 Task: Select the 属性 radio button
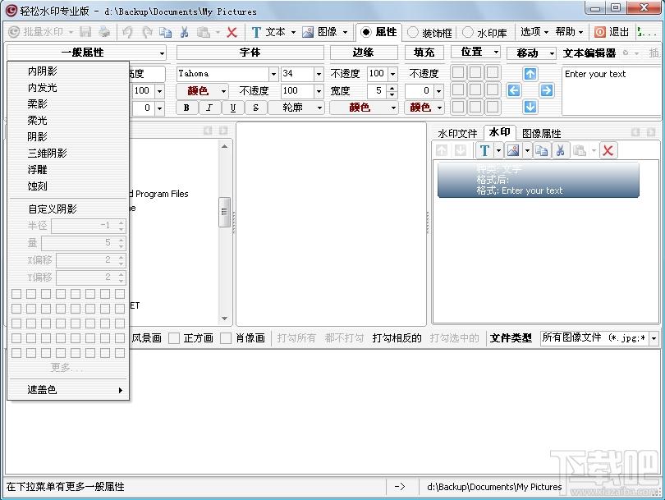click(x=365, y=32)
